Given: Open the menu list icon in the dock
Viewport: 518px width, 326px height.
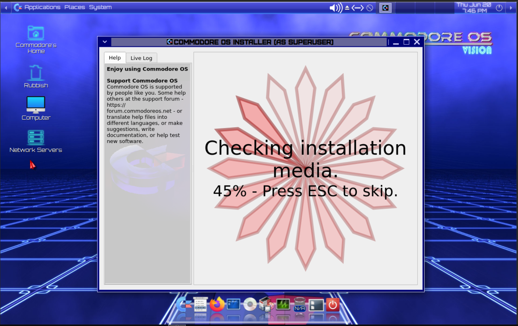Looking at the screenshot, I should 200,305.
